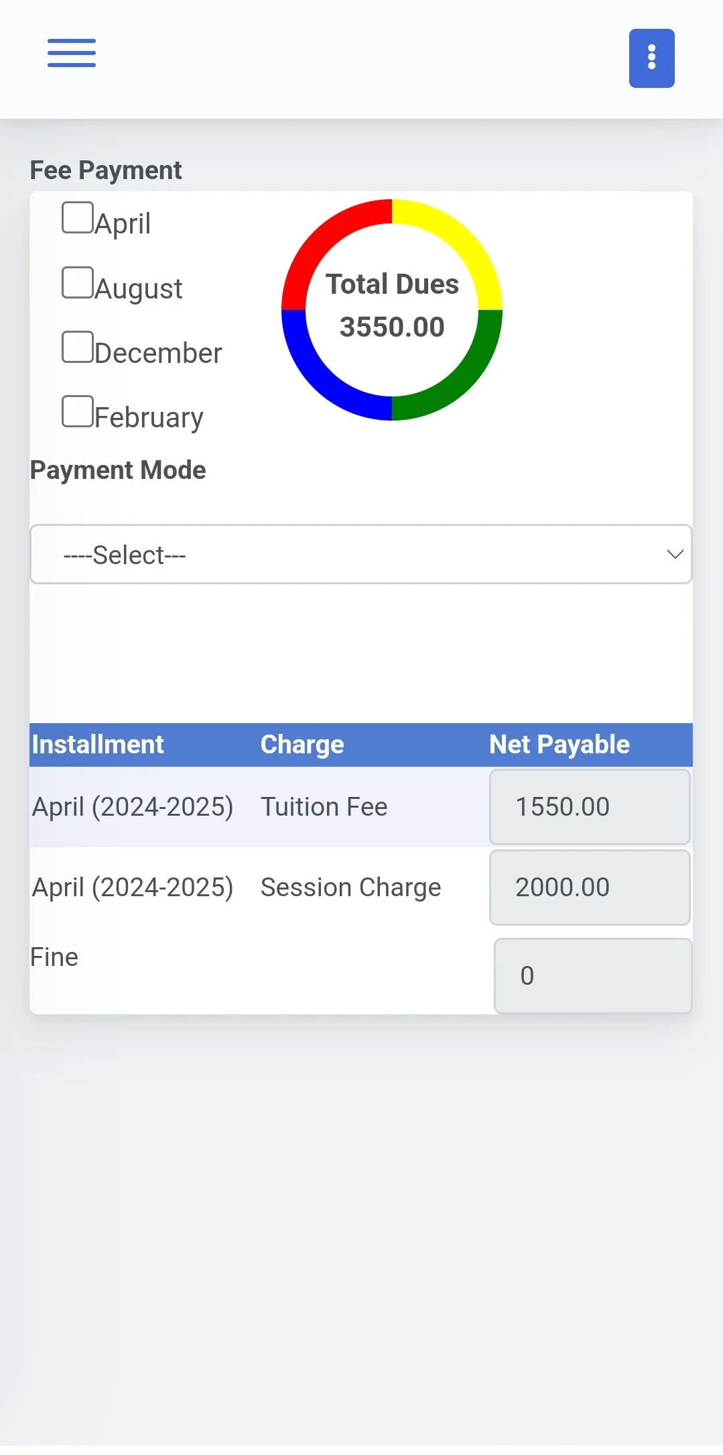Image resolution: width=723 pixels, height=1455 pixels.
Task: Click the Fine amount input field
Action: pos(592,975)
